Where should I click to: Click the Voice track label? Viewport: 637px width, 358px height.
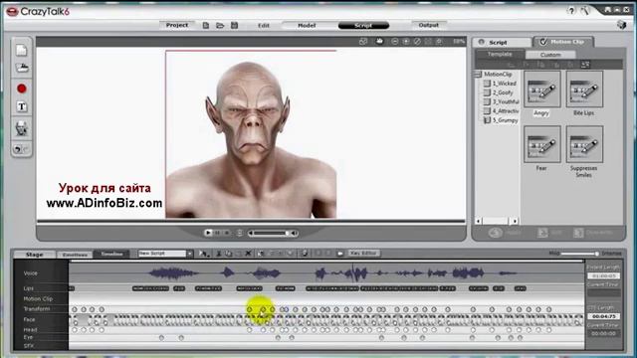(31, 273)
